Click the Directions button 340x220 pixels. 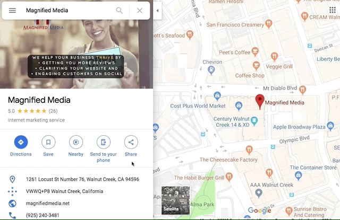21,143
